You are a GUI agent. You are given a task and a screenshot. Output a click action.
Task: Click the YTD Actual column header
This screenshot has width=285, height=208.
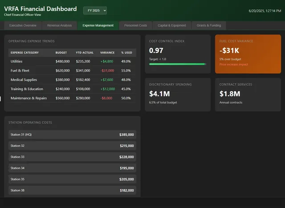pos(85,52)
